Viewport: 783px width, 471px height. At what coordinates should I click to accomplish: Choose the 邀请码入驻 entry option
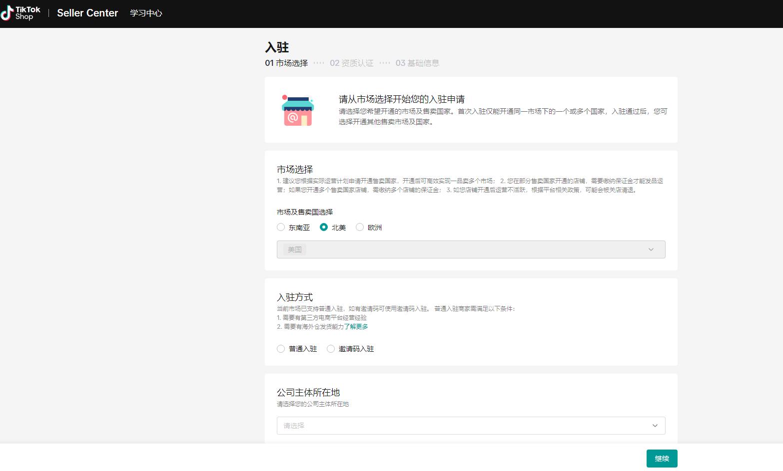point(331,349)
